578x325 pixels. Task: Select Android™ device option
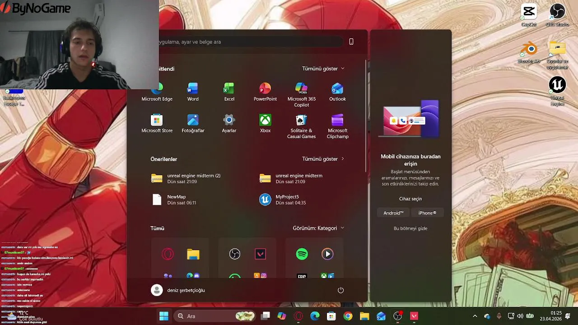pyautogui.click(x=393, y=213)
